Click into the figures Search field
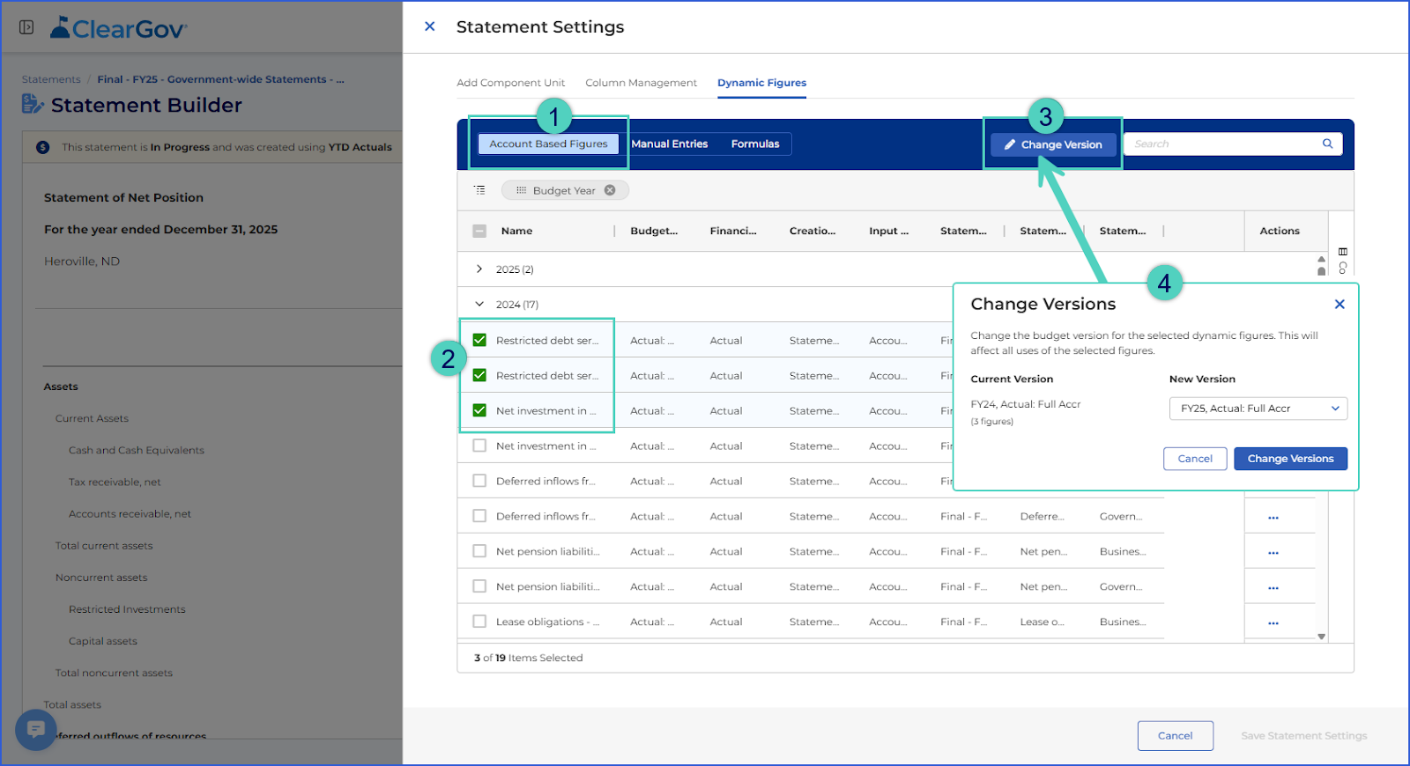 [1225, 144]
